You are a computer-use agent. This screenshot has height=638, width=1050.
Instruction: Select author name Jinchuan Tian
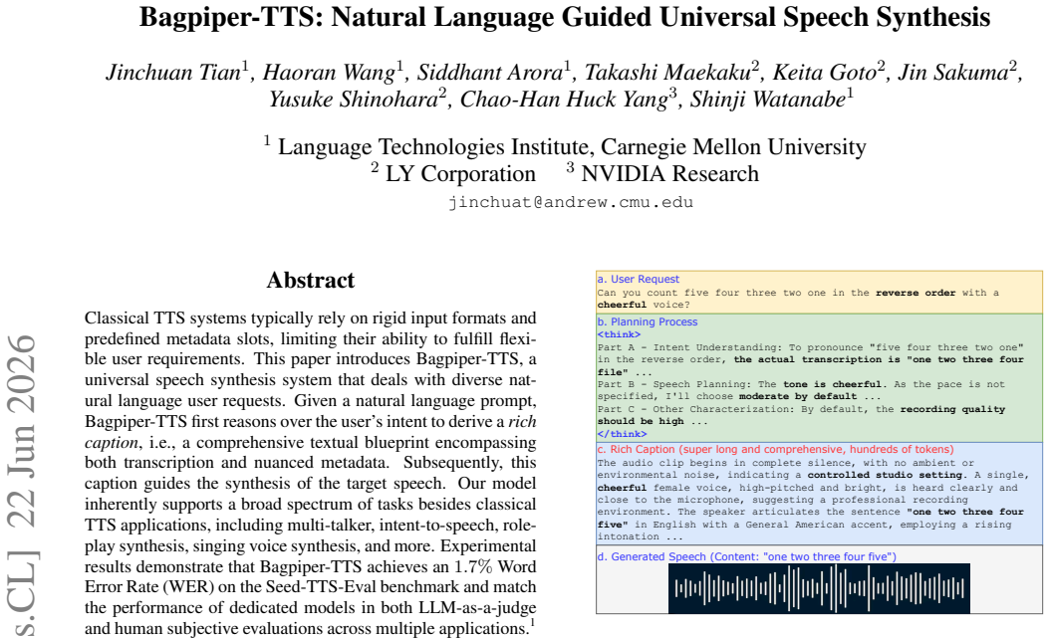pos(173,73)
